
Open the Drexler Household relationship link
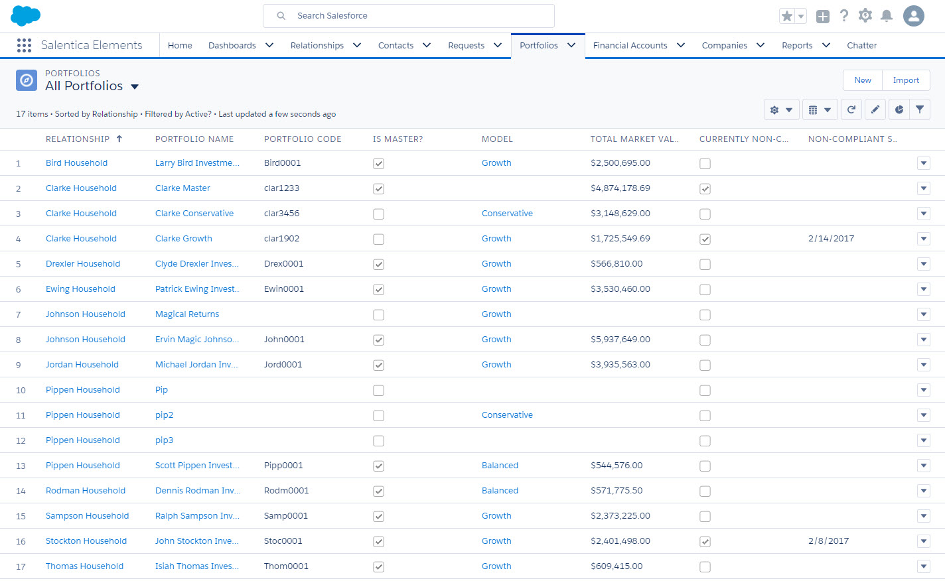(x=83, y=264)
